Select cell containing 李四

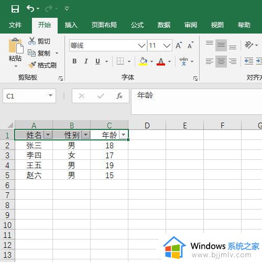point(34,155)
